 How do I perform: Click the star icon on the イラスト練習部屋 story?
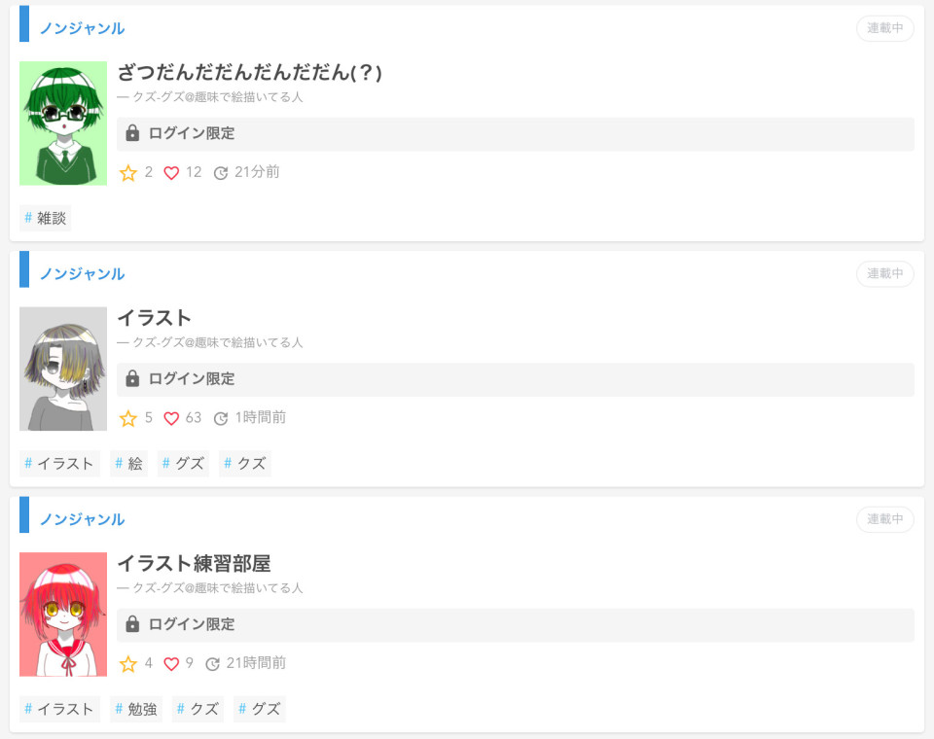(128, 663)
